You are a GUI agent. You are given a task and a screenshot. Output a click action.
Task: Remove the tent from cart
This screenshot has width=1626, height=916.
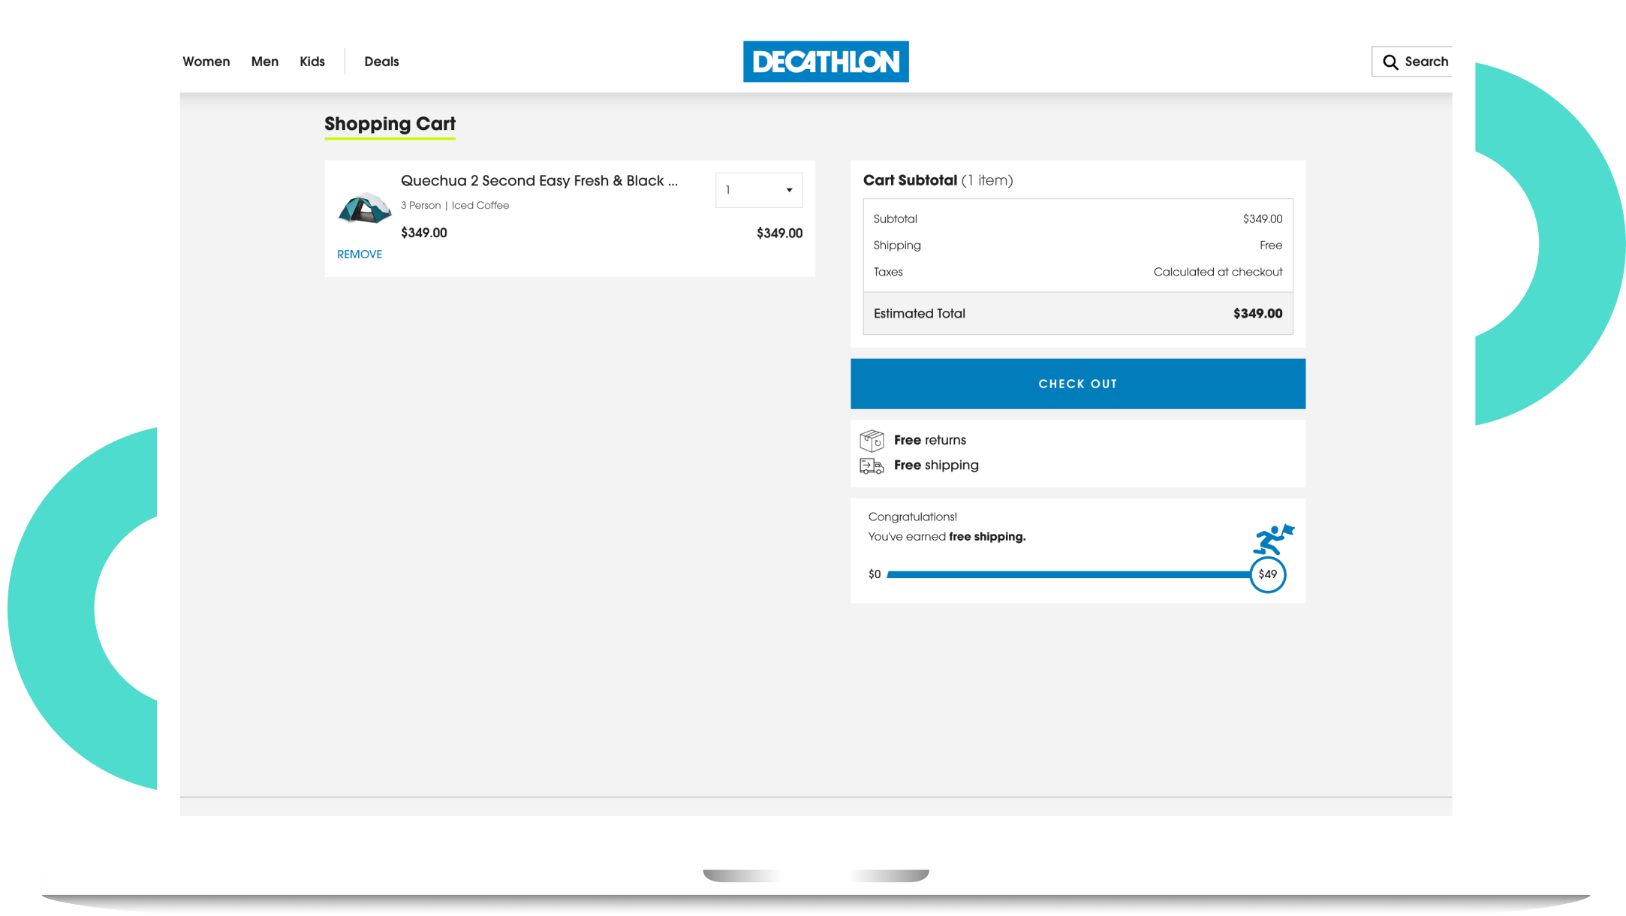tap(359, 255)
